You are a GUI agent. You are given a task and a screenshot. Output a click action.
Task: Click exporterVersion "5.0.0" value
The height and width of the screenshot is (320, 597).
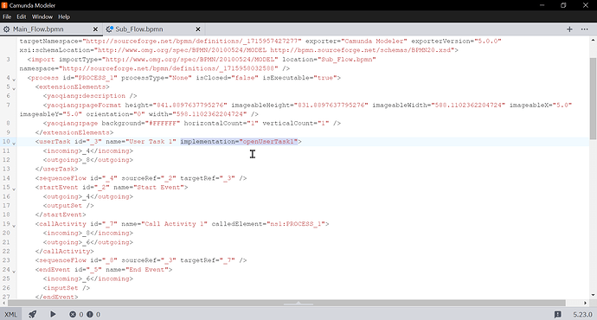488,42
